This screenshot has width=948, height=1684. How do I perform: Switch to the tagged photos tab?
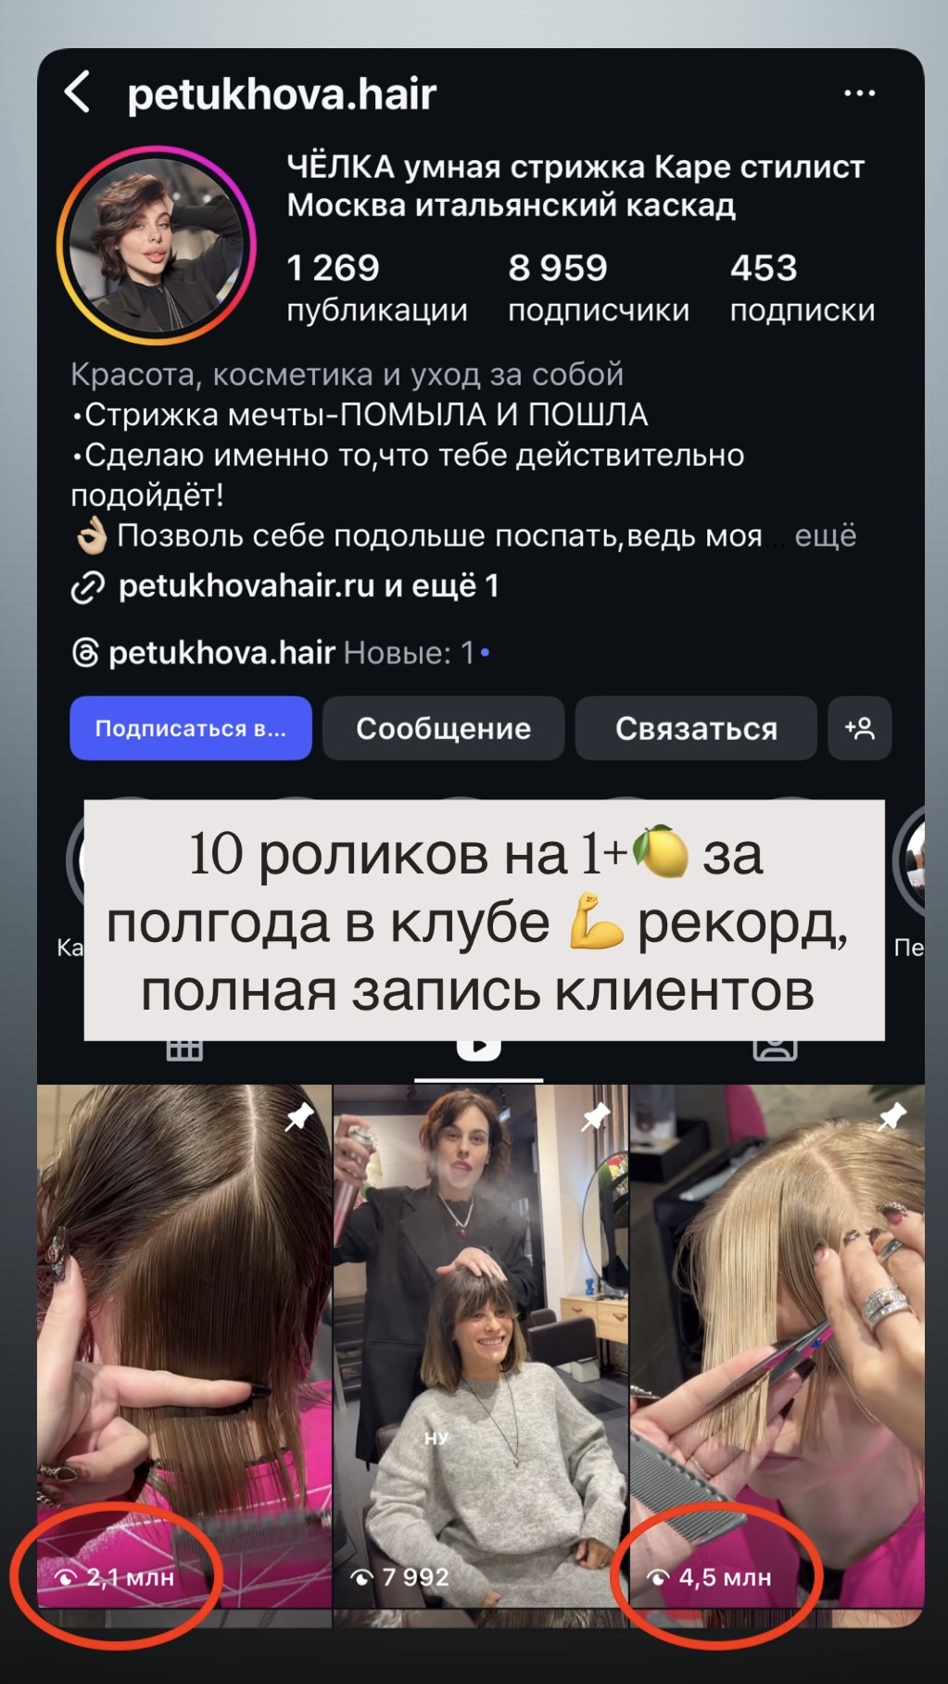775,1049
